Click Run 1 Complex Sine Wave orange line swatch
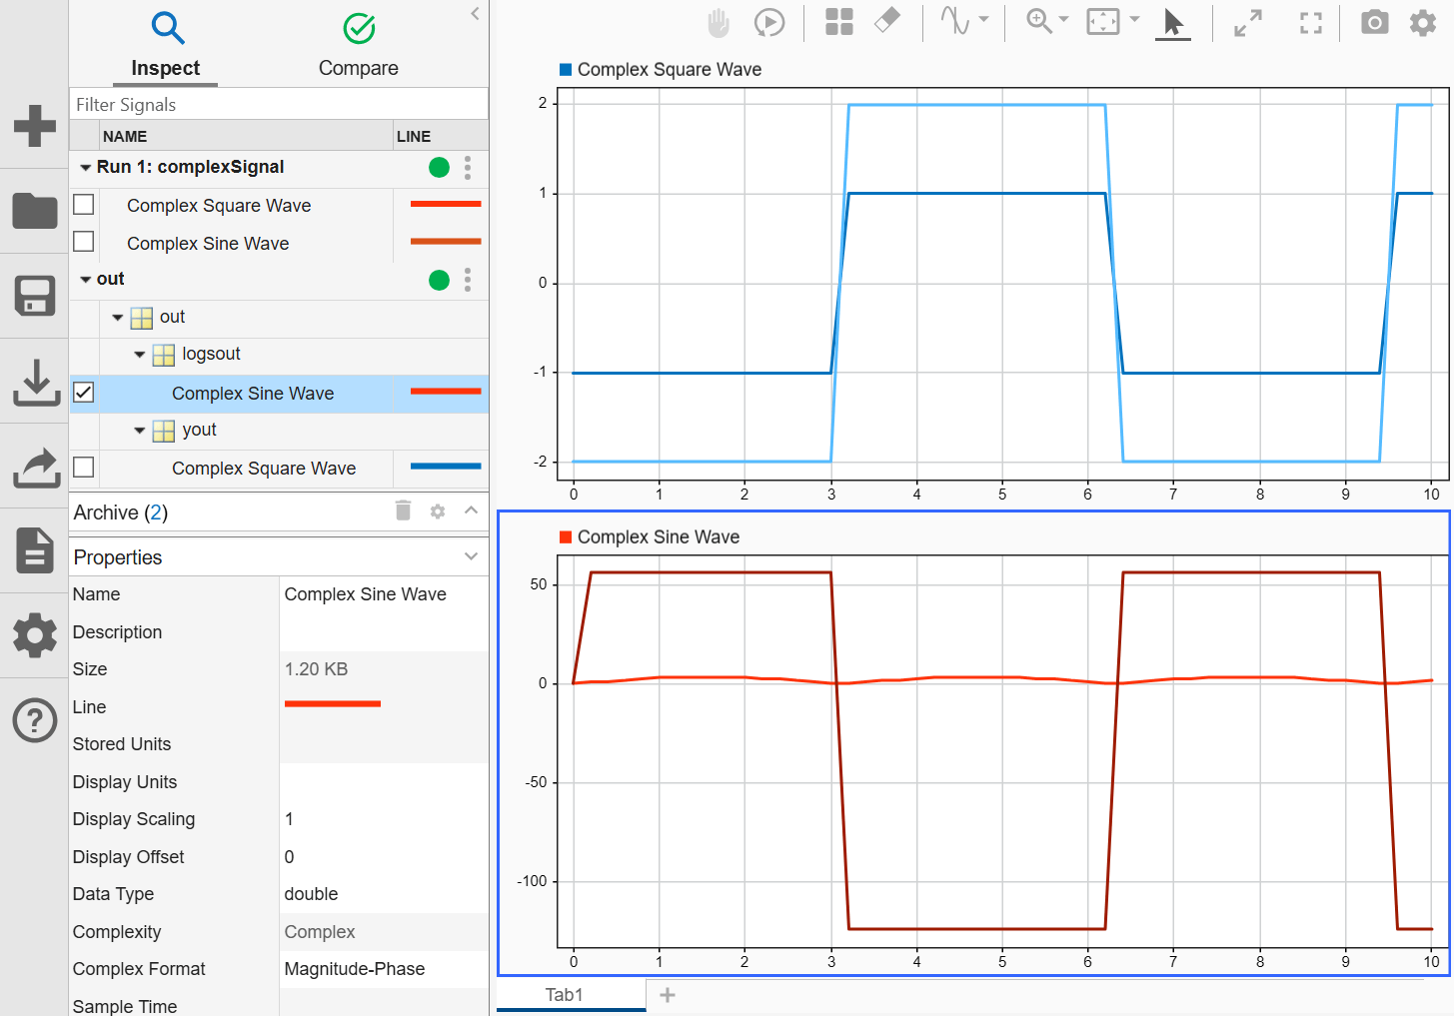Viewport: 1454px width, 1016px height. point(446,241)
